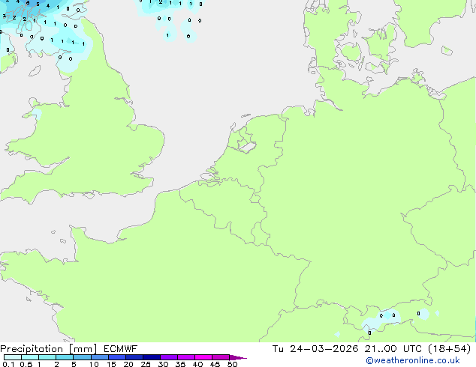Click the '0.1' legend scale label

pos(8,364)
